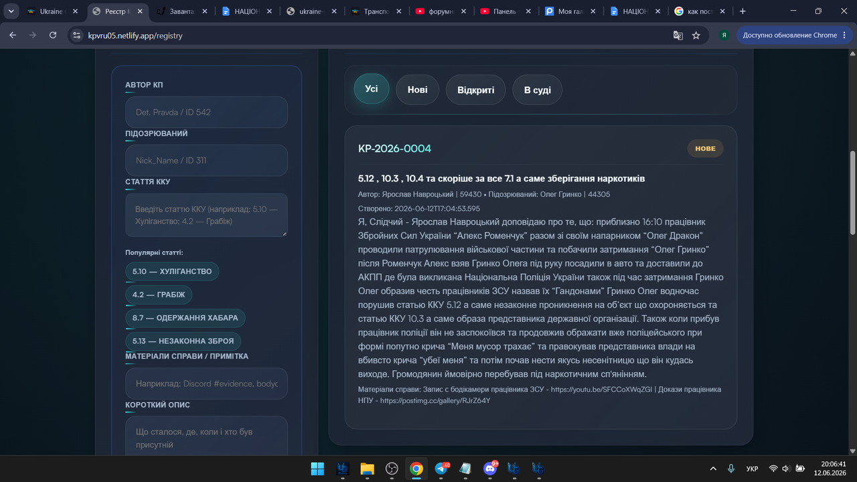Switch the УКР input language
This screenshot has width=857, height=482.
752,469
